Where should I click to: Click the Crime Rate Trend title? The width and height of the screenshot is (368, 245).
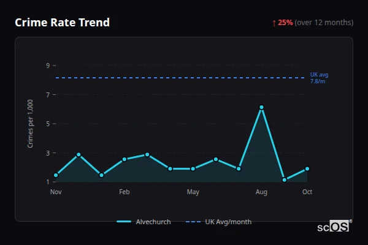pyautogui.click(x=62, y=23)
